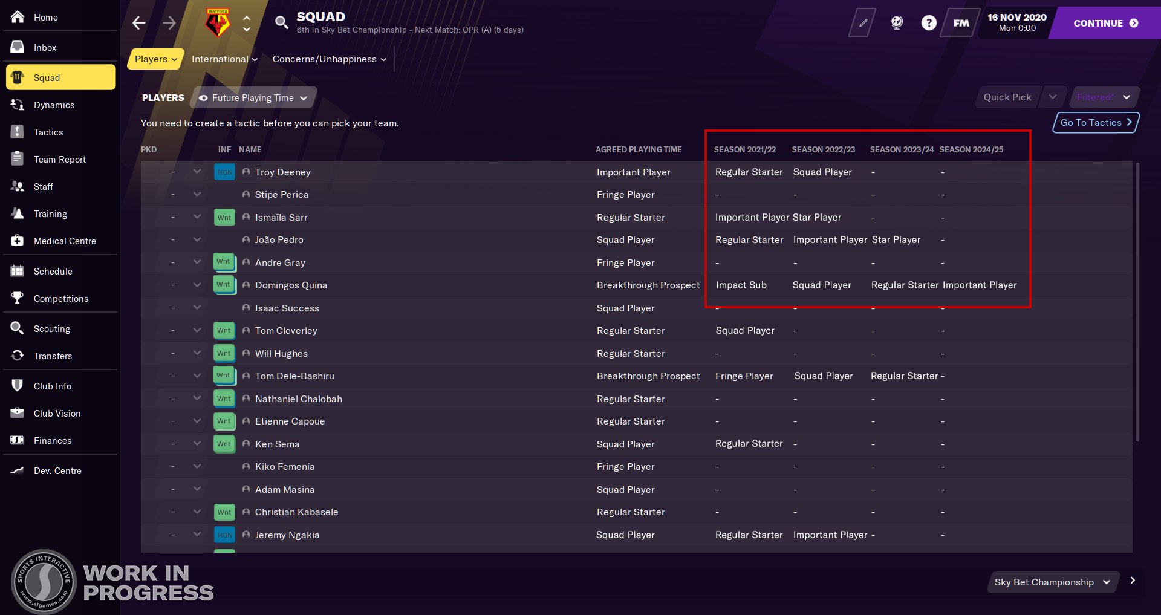Change the Future Playing Time view
The image size is (1161, 615).
(x=253, y=97)
